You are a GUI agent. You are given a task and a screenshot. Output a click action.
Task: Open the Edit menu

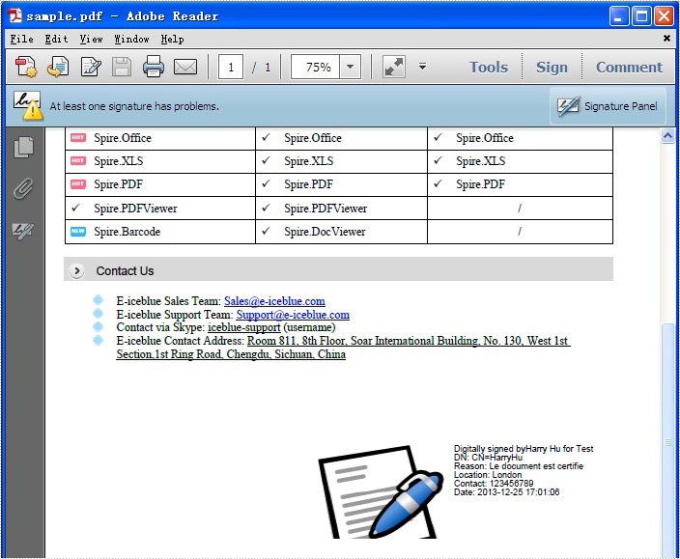coord(56,39)
